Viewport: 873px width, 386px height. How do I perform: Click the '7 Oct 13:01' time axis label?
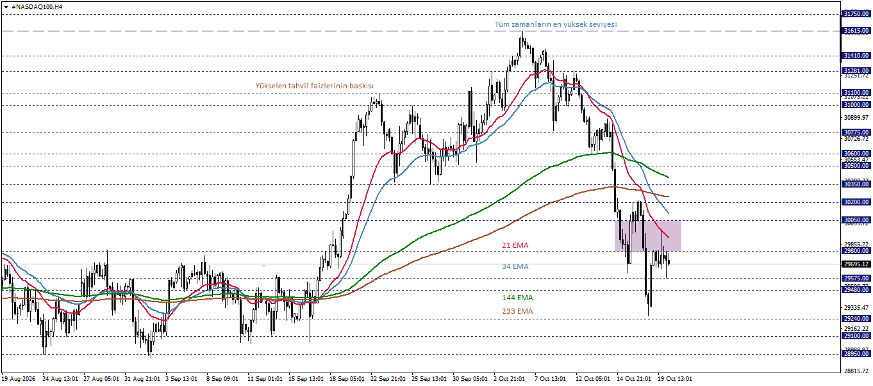551,379
